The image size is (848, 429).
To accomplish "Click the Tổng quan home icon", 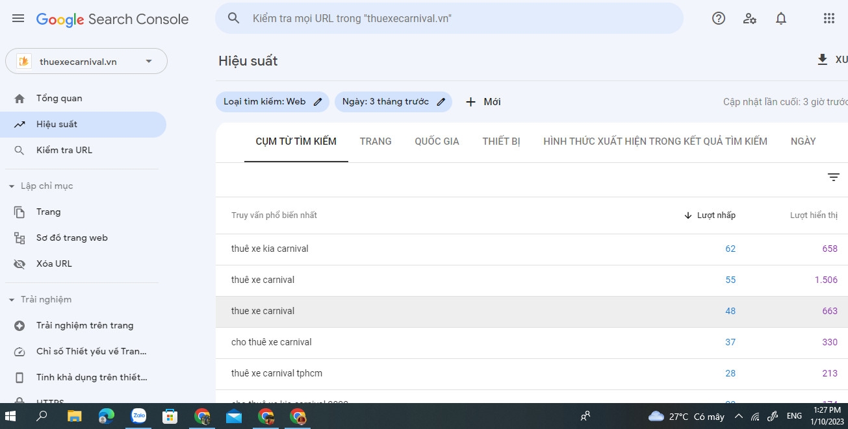I will click(x=19, y=99).
